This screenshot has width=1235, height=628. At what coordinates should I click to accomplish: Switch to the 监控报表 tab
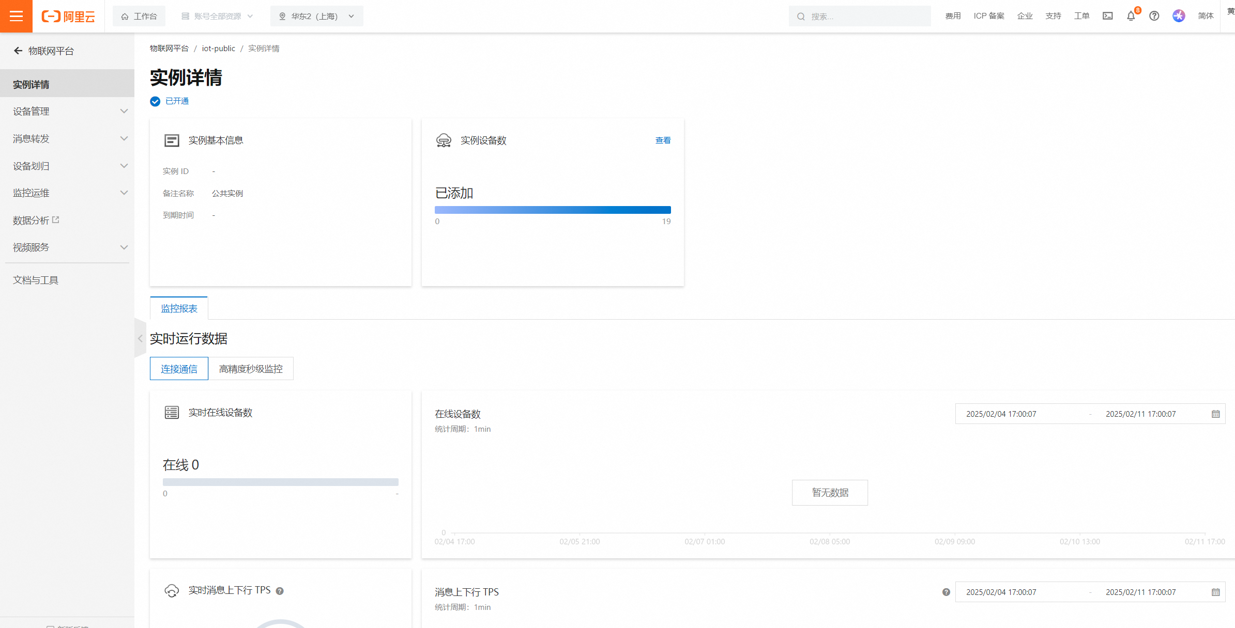pos(179,308)
